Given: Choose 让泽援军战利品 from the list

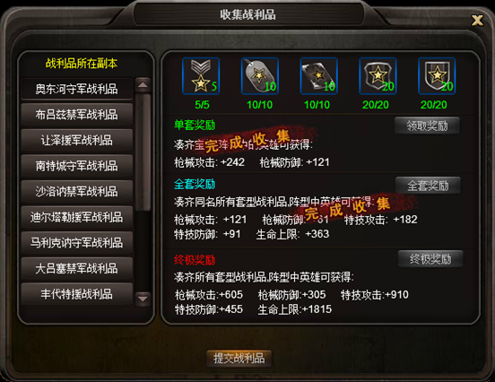Looking at the screenshot, I should pos(77,140).
